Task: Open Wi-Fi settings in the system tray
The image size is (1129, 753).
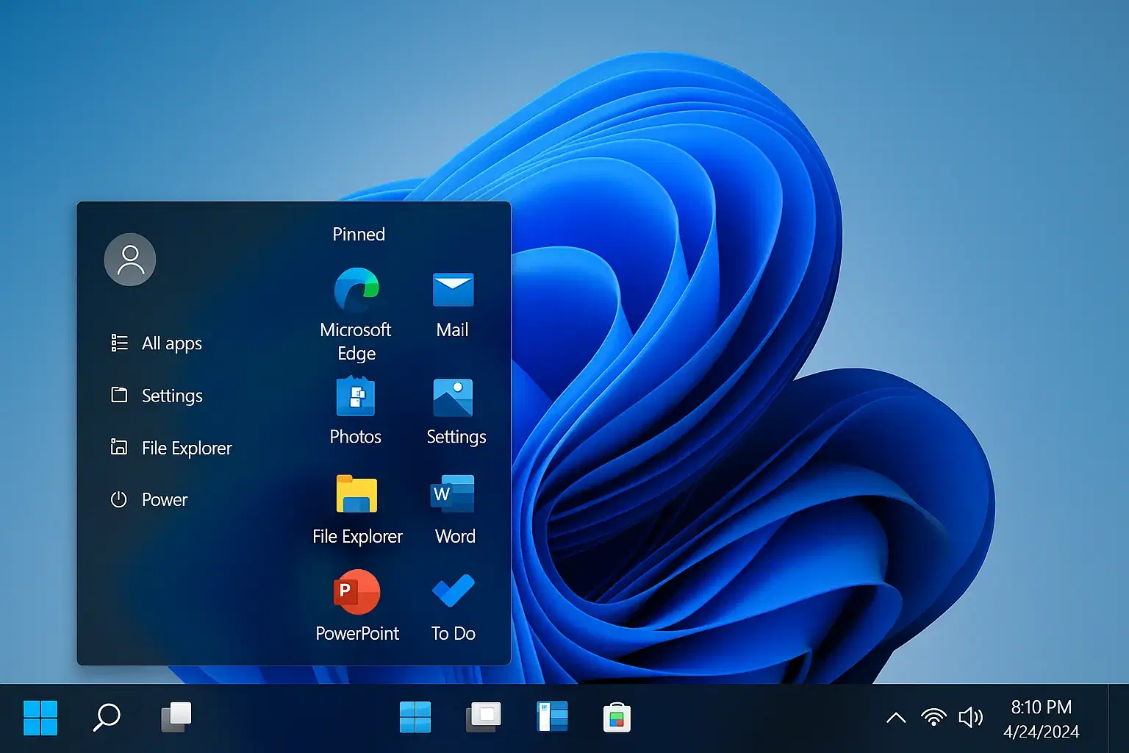Action: (933, 717)
